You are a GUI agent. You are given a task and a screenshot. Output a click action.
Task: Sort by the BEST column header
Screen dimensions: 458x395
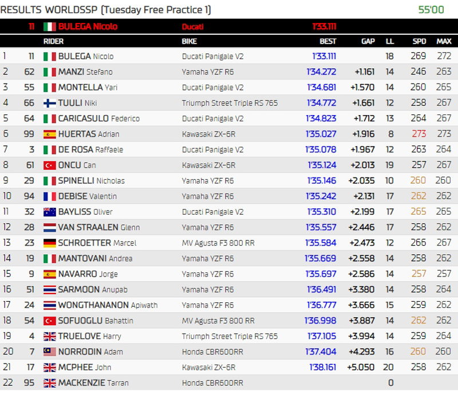tap(327, 41)
